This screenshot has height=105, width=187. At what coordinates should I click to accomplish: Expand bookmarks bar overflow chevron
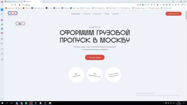(x=184, y=8)
